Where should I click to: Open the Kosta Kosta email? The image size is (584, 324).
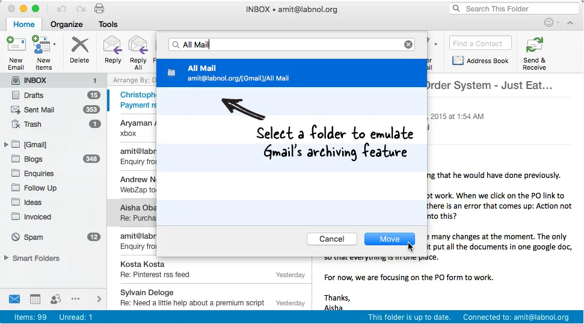click(x=209, y=269)
